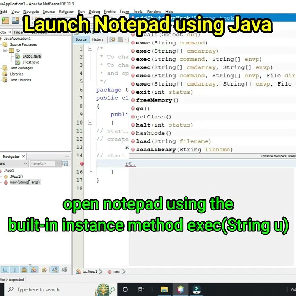Open the Navigate menu
This screenshot has width=296, height=296.
(31, 12)
